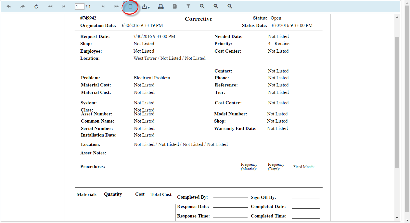410x223 pixels.
Task: Jump to the last page of report
Action: click(x=116, y=7)
